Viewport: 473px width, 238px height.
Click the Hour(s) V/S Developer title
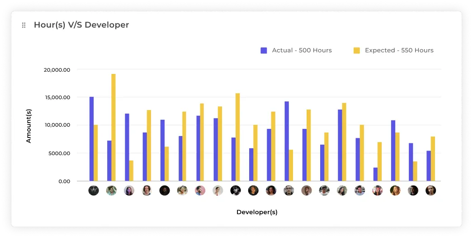coord(81,25)
